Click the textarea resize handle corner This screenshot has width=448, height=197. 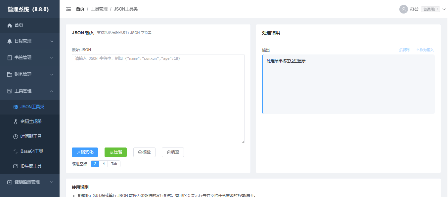pyautogui.click(x=243, y=142)
